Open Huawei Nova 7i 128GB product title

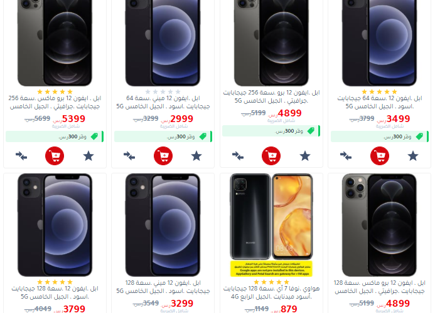click(271, 292)
